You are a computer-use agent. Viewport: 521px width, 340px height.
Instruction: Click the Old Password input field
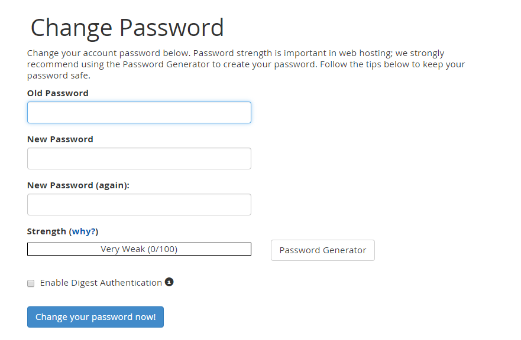(x=139, y=112)
